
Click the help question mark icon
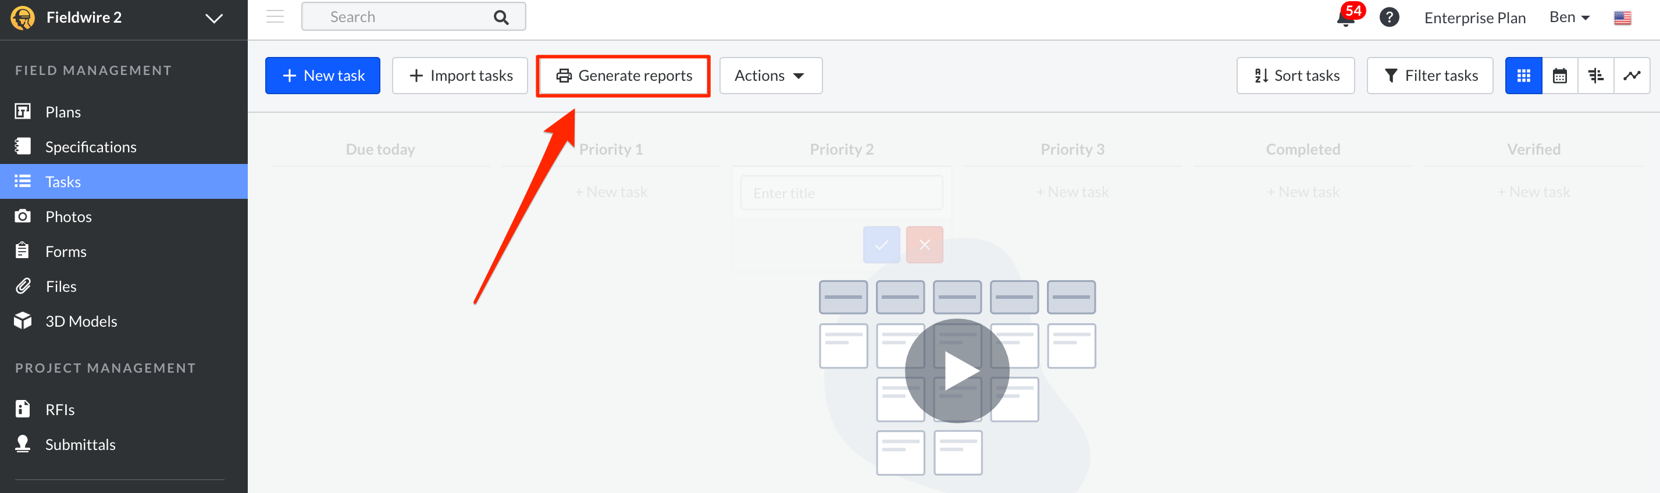pyautogui.click(x=1389, y=17)
